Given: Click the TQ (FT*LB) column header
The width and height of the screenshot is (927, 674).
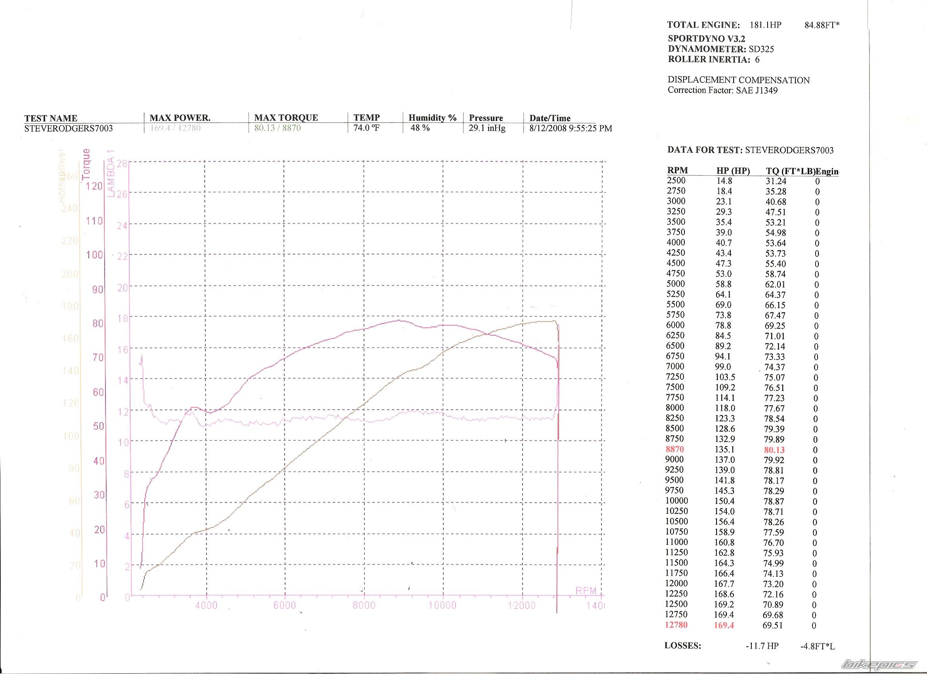Looking at the screenshot, I should pos(791,171).
